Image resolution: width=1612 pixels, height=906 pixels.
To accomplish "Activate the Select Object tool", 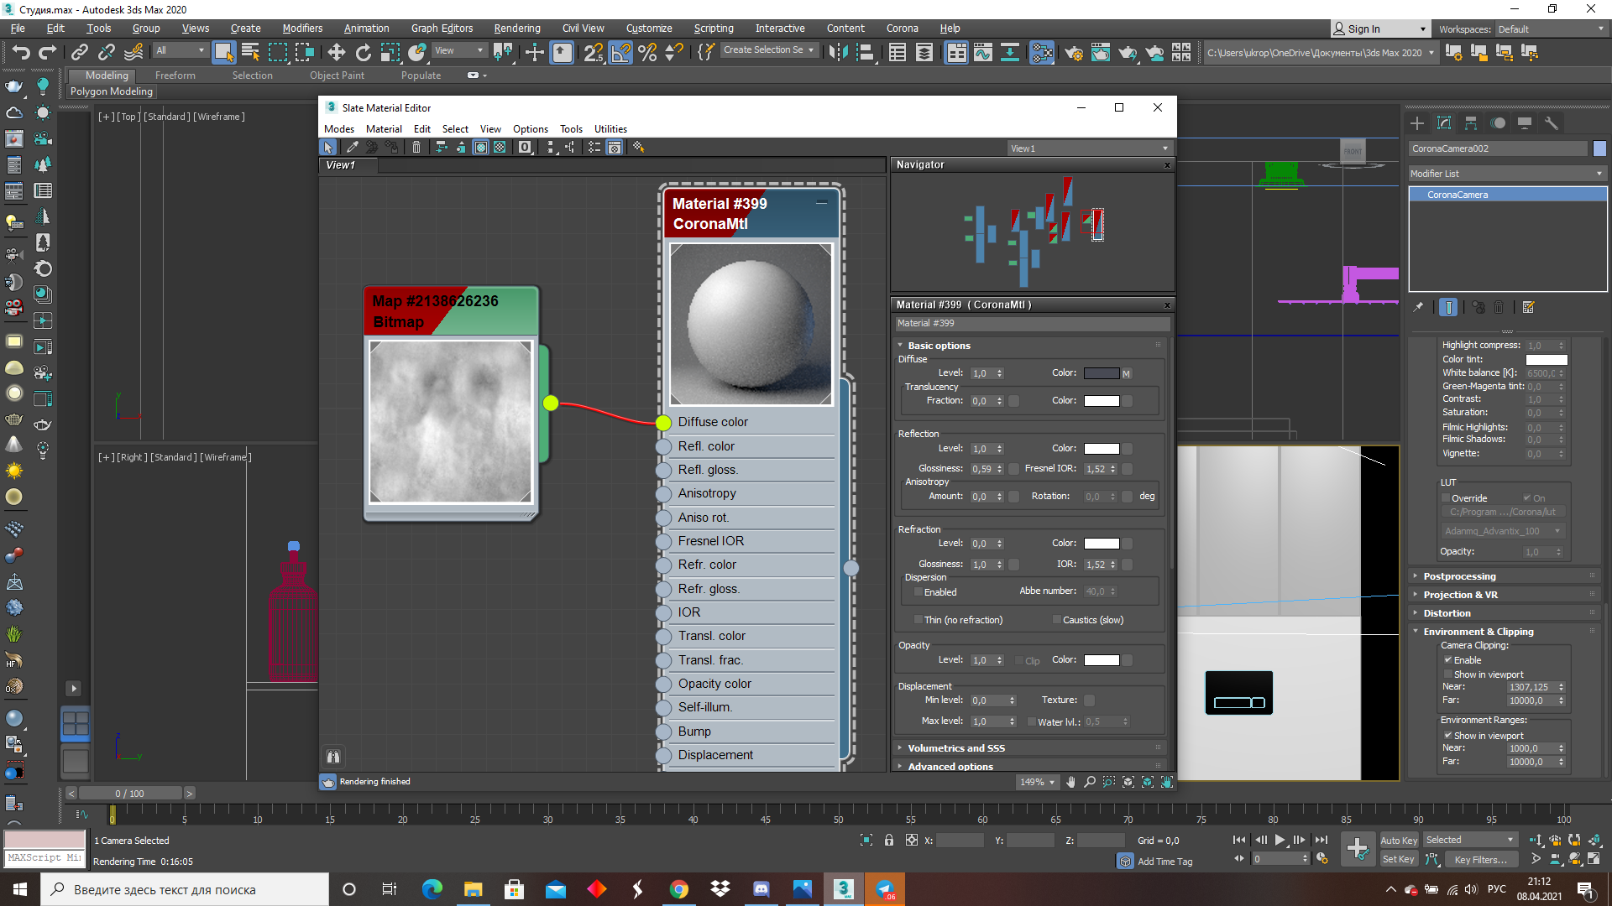I will pyautogui.click(x=223, y=52).
